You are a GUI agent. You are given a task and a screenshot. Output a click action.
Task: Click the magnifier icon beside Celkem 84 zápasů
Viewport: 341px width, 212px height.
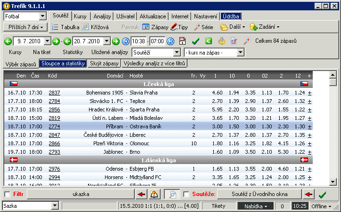click(247, 41)
